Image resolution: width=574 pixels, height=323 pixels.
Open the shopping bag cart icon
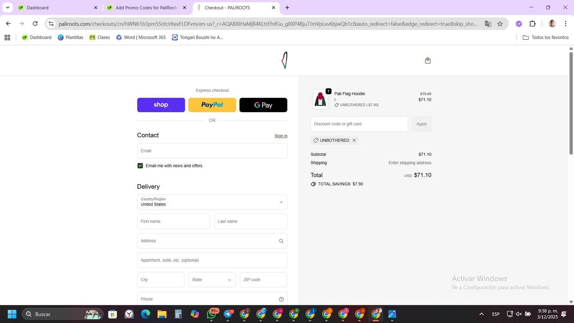click(x=427, y=60)
